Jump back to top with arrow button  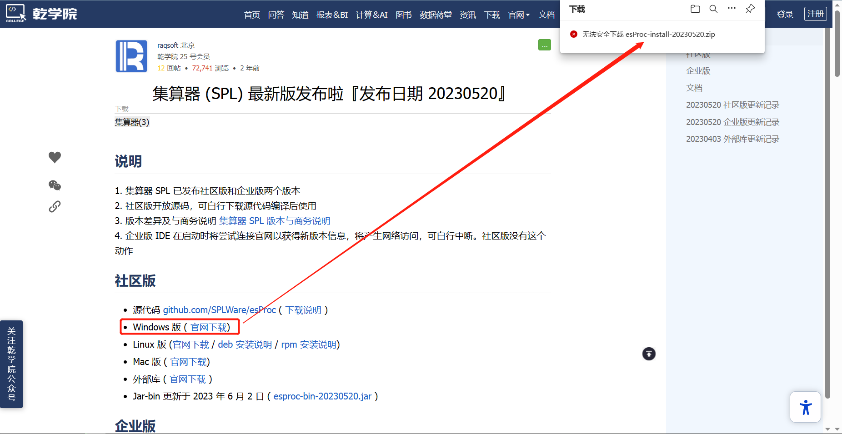point(649,354)
